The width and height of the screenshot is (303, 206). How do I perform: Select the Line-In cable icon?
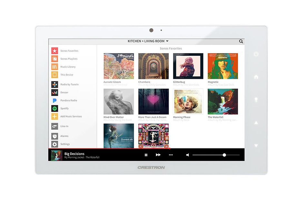pos(55,126)
